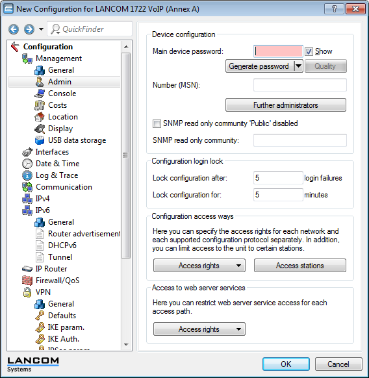Enable SNMP 'Public' disabled checkbox
This screenshot has width=369, height=378.
(x=157, y=123)
